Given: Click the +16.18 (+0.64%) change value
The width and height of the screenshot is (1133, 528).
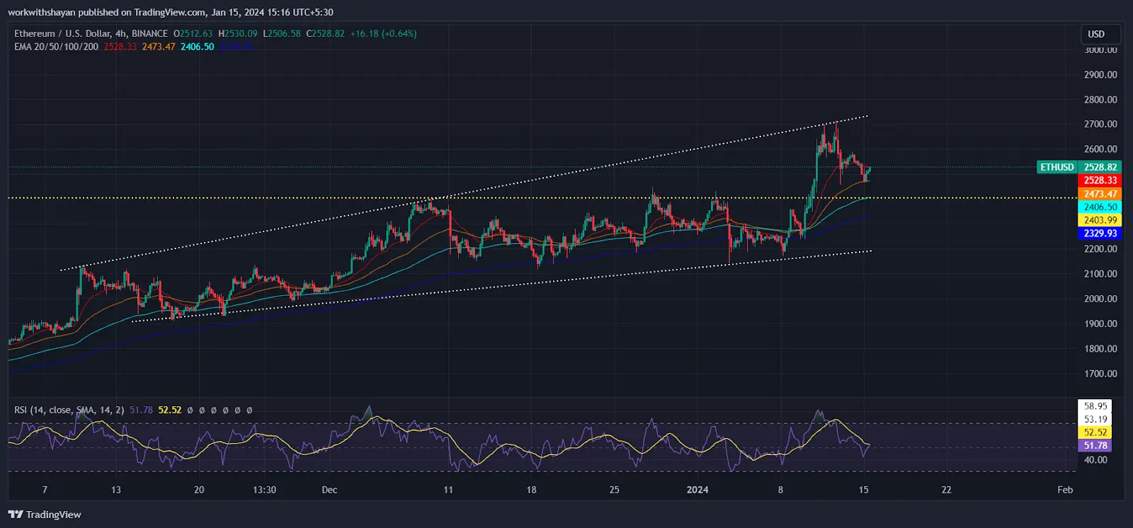Looking at the screenshot, I should click(x=383, y=33).
